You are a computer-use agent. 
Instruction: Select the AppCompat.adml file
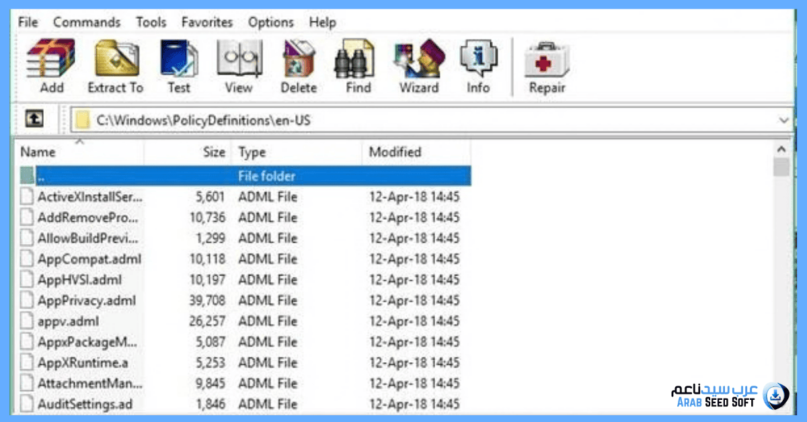tap(89, 259)
